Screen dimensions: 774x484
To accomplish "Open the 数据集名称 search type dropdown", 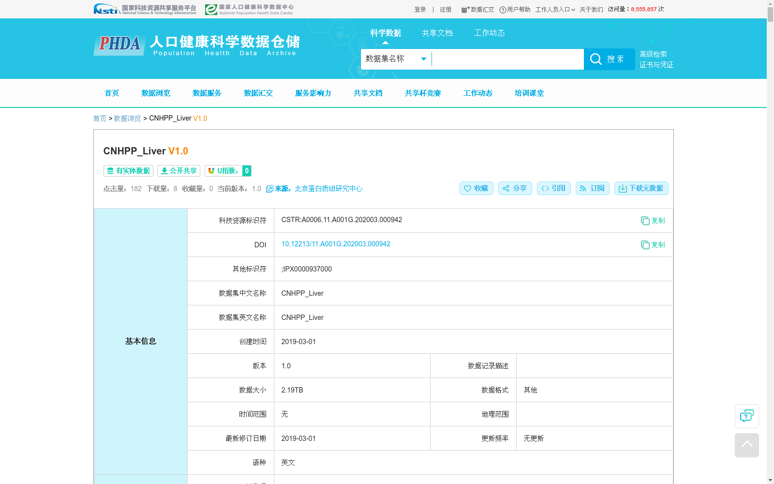I will 396,59.
